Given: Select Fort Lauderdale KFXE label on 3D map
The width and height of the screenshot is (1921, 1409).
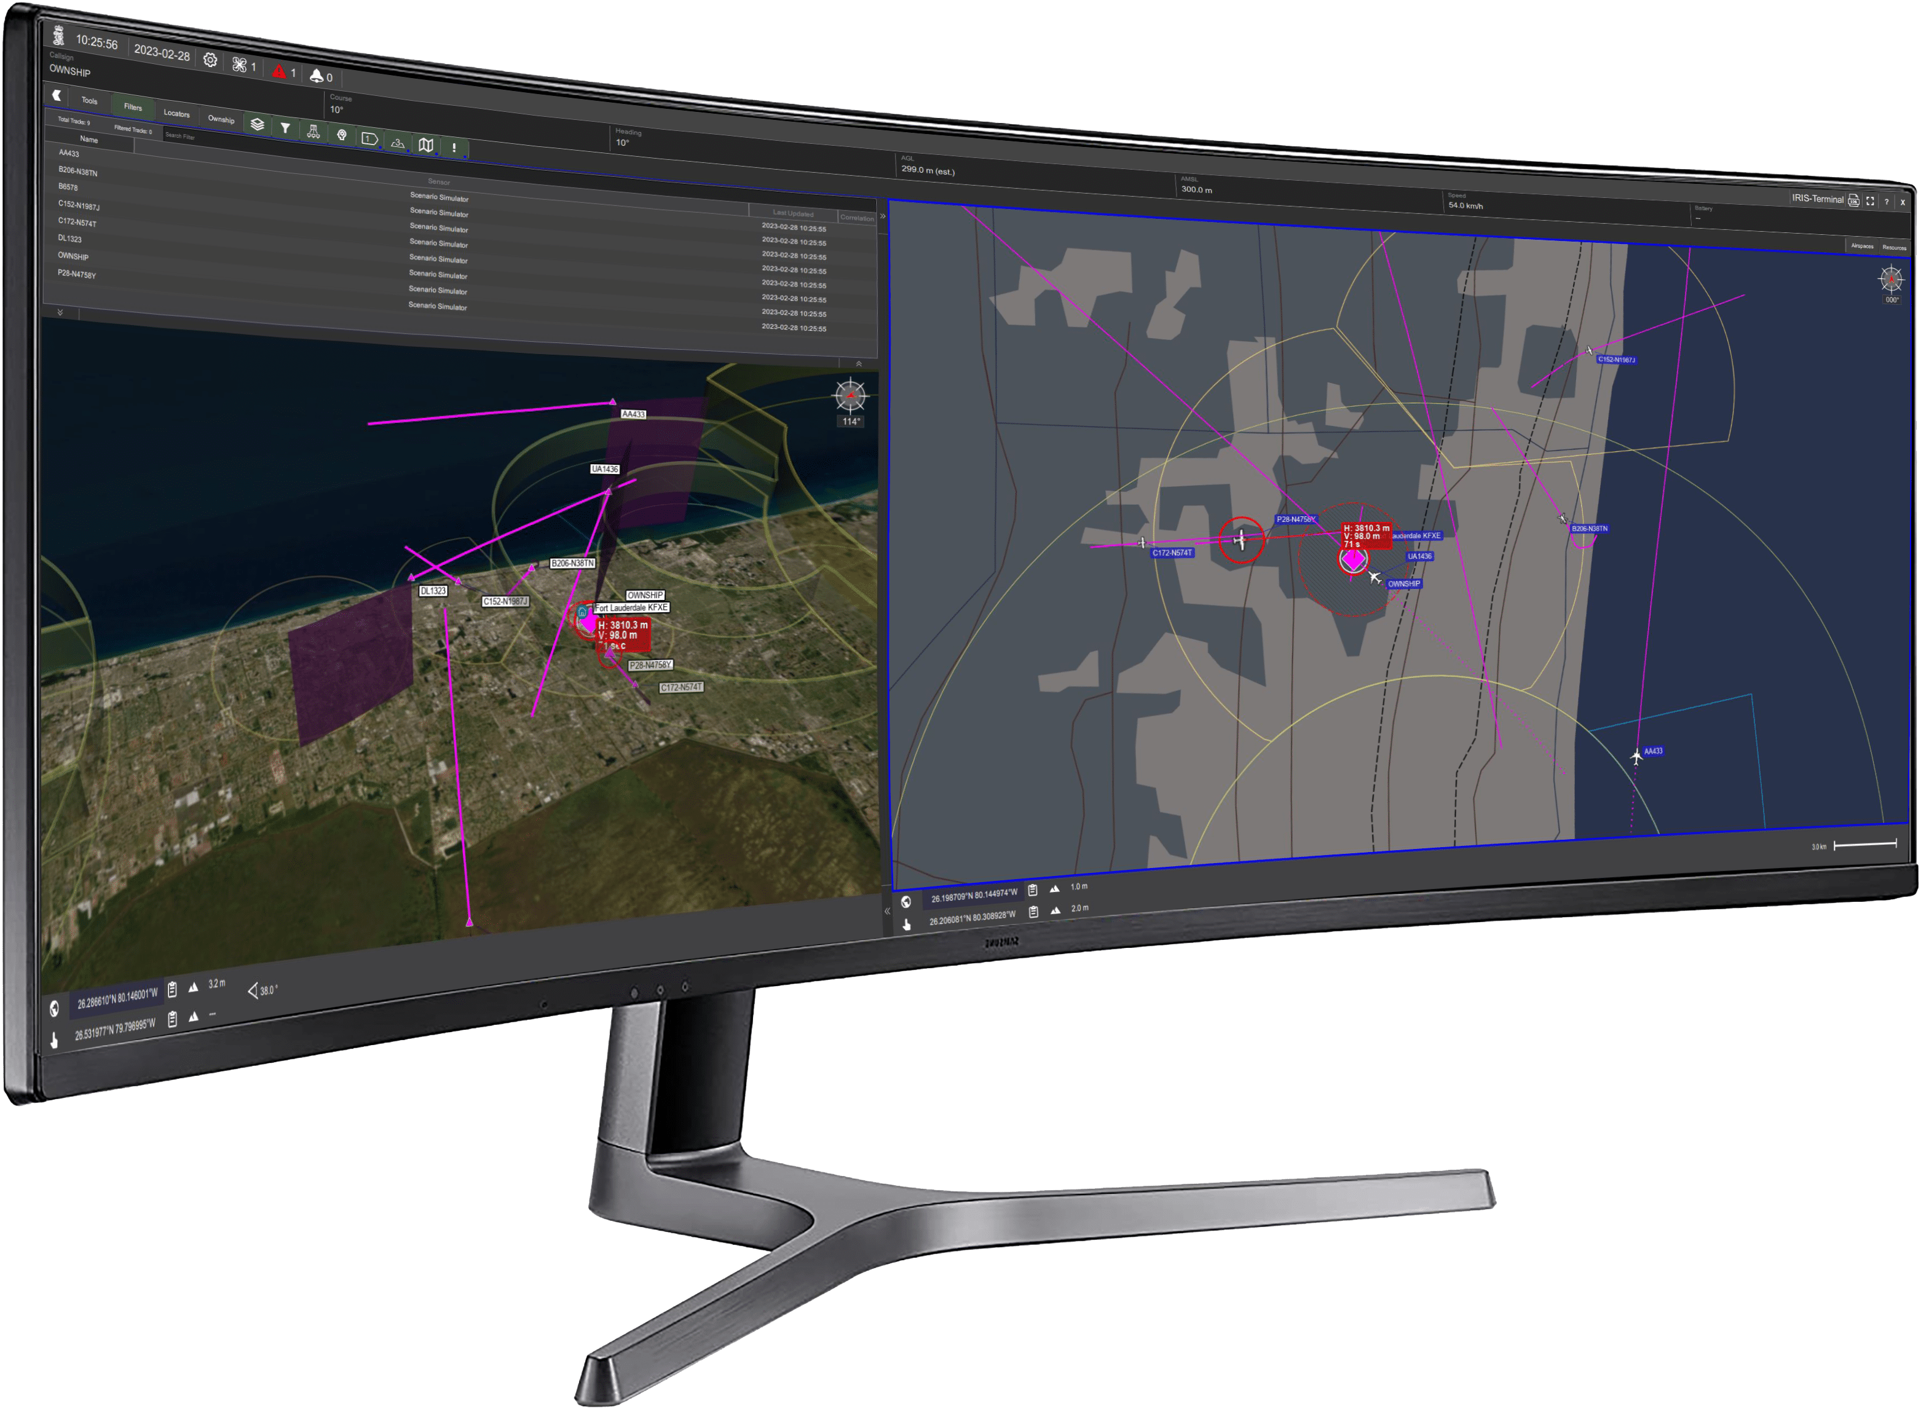Looking at the screenshot, I should (x=632, y=608).
